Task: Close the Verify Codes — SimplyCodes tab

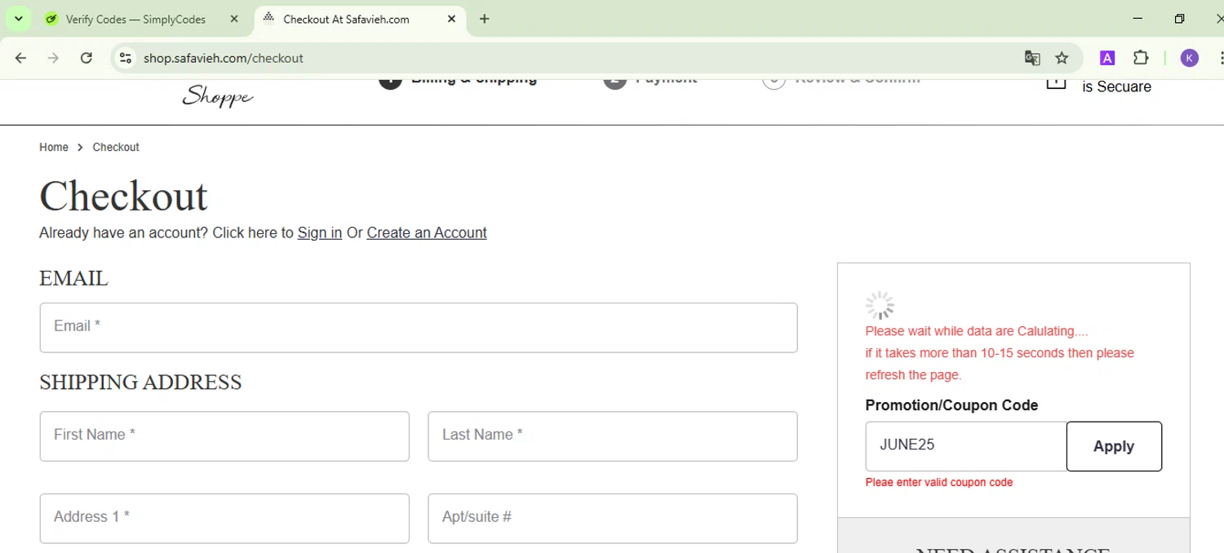Action: pos(234,19)
